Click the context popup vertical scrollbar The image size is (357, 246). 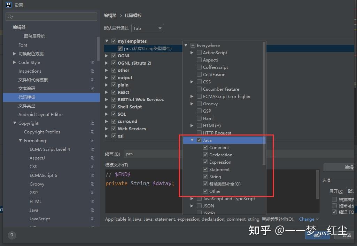[264, 103]
